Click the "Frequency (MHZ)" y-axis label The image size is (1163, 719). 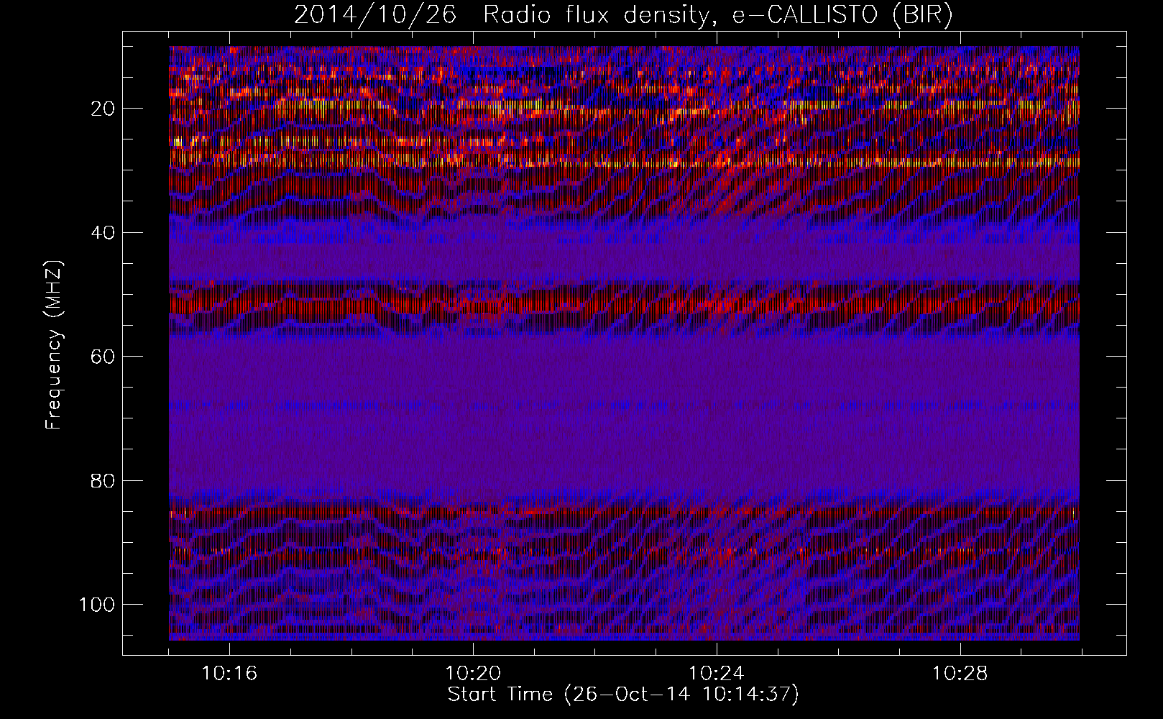click(54, 344)
